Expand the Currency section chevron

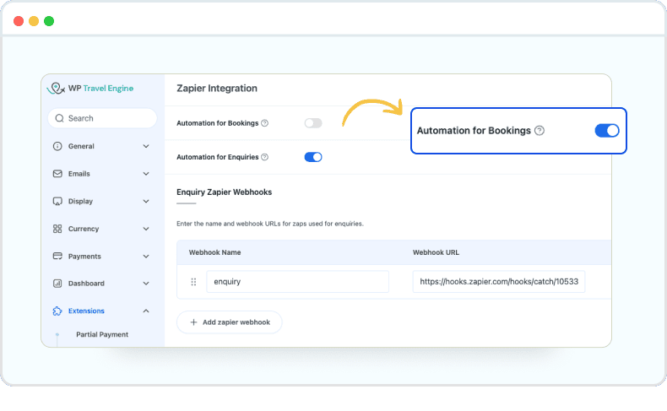click(146, 229)
